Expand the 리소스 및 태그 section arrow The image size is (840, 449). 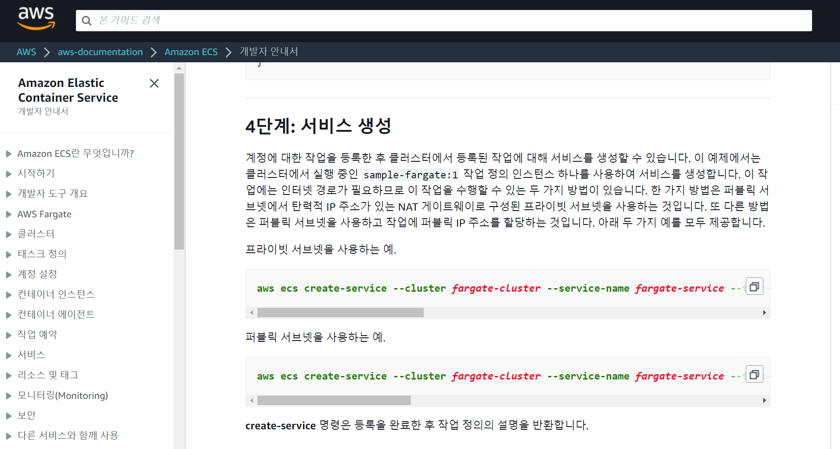(9, 376)
